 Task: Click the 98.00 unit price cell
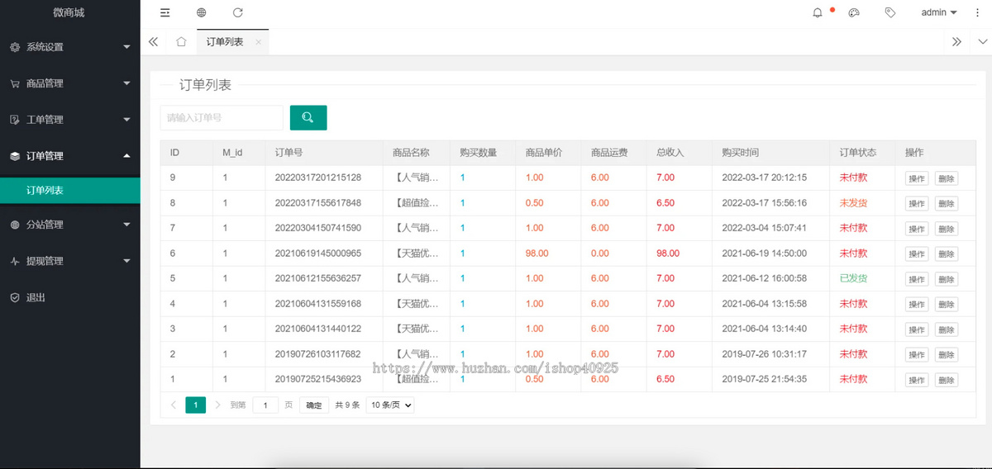tap(537, 253)
